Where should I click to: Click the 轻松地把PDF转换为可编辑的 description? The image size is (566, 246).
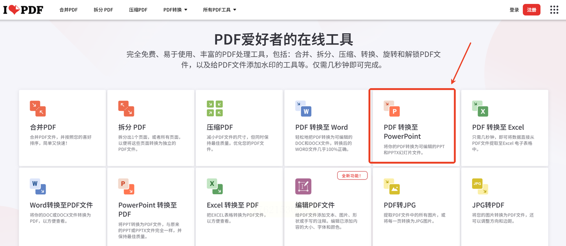324,143
